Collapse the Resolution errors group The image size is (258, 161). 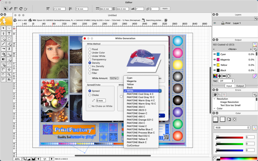click(214, 99)
